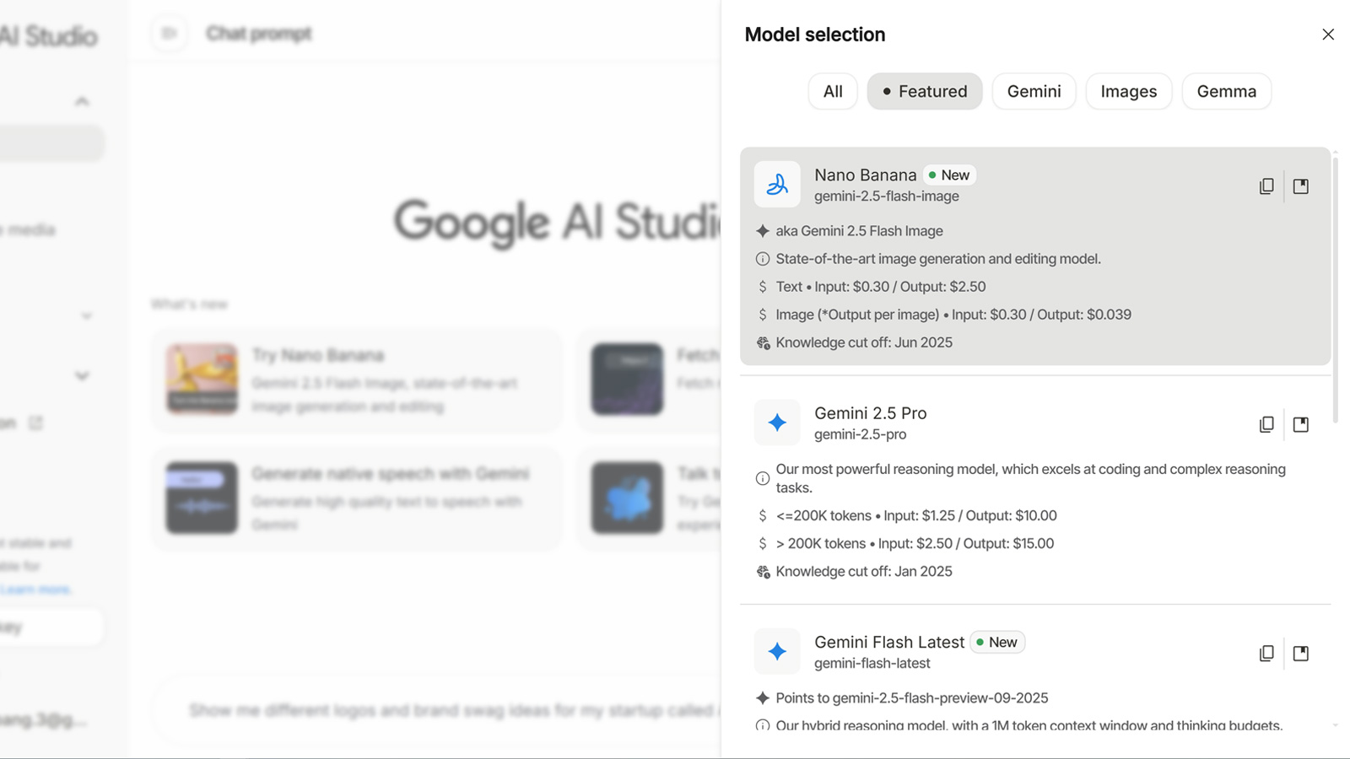This screenshot has height=759, width=1350.
Task: Click the model list scrollbar
Action: 1335,287
